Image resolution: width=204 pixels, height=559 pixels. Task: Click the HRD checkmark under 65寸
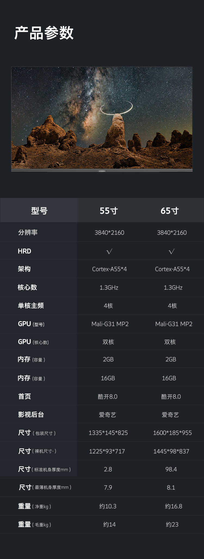click(172, 251)
